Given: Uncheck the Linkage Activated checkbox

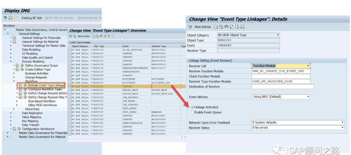Looking at the screenshot, I should (192, 107).
